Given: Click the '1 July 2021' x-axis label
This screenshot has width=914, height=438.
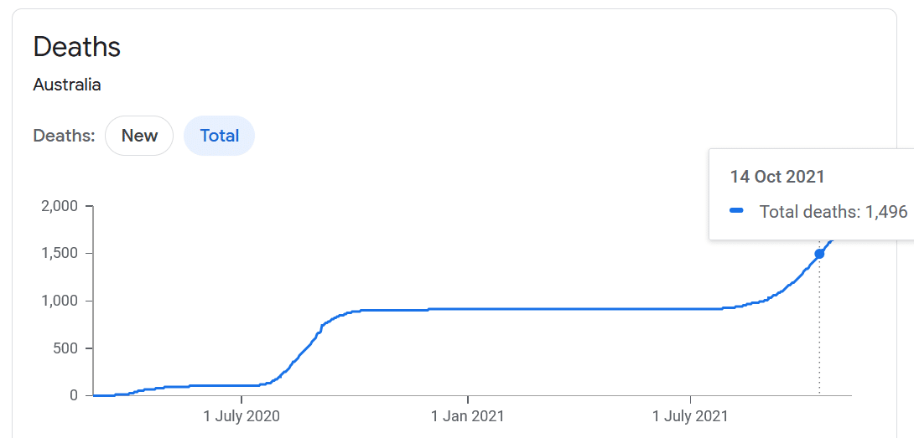Looking at the screenshot, I should click(690, 415).
